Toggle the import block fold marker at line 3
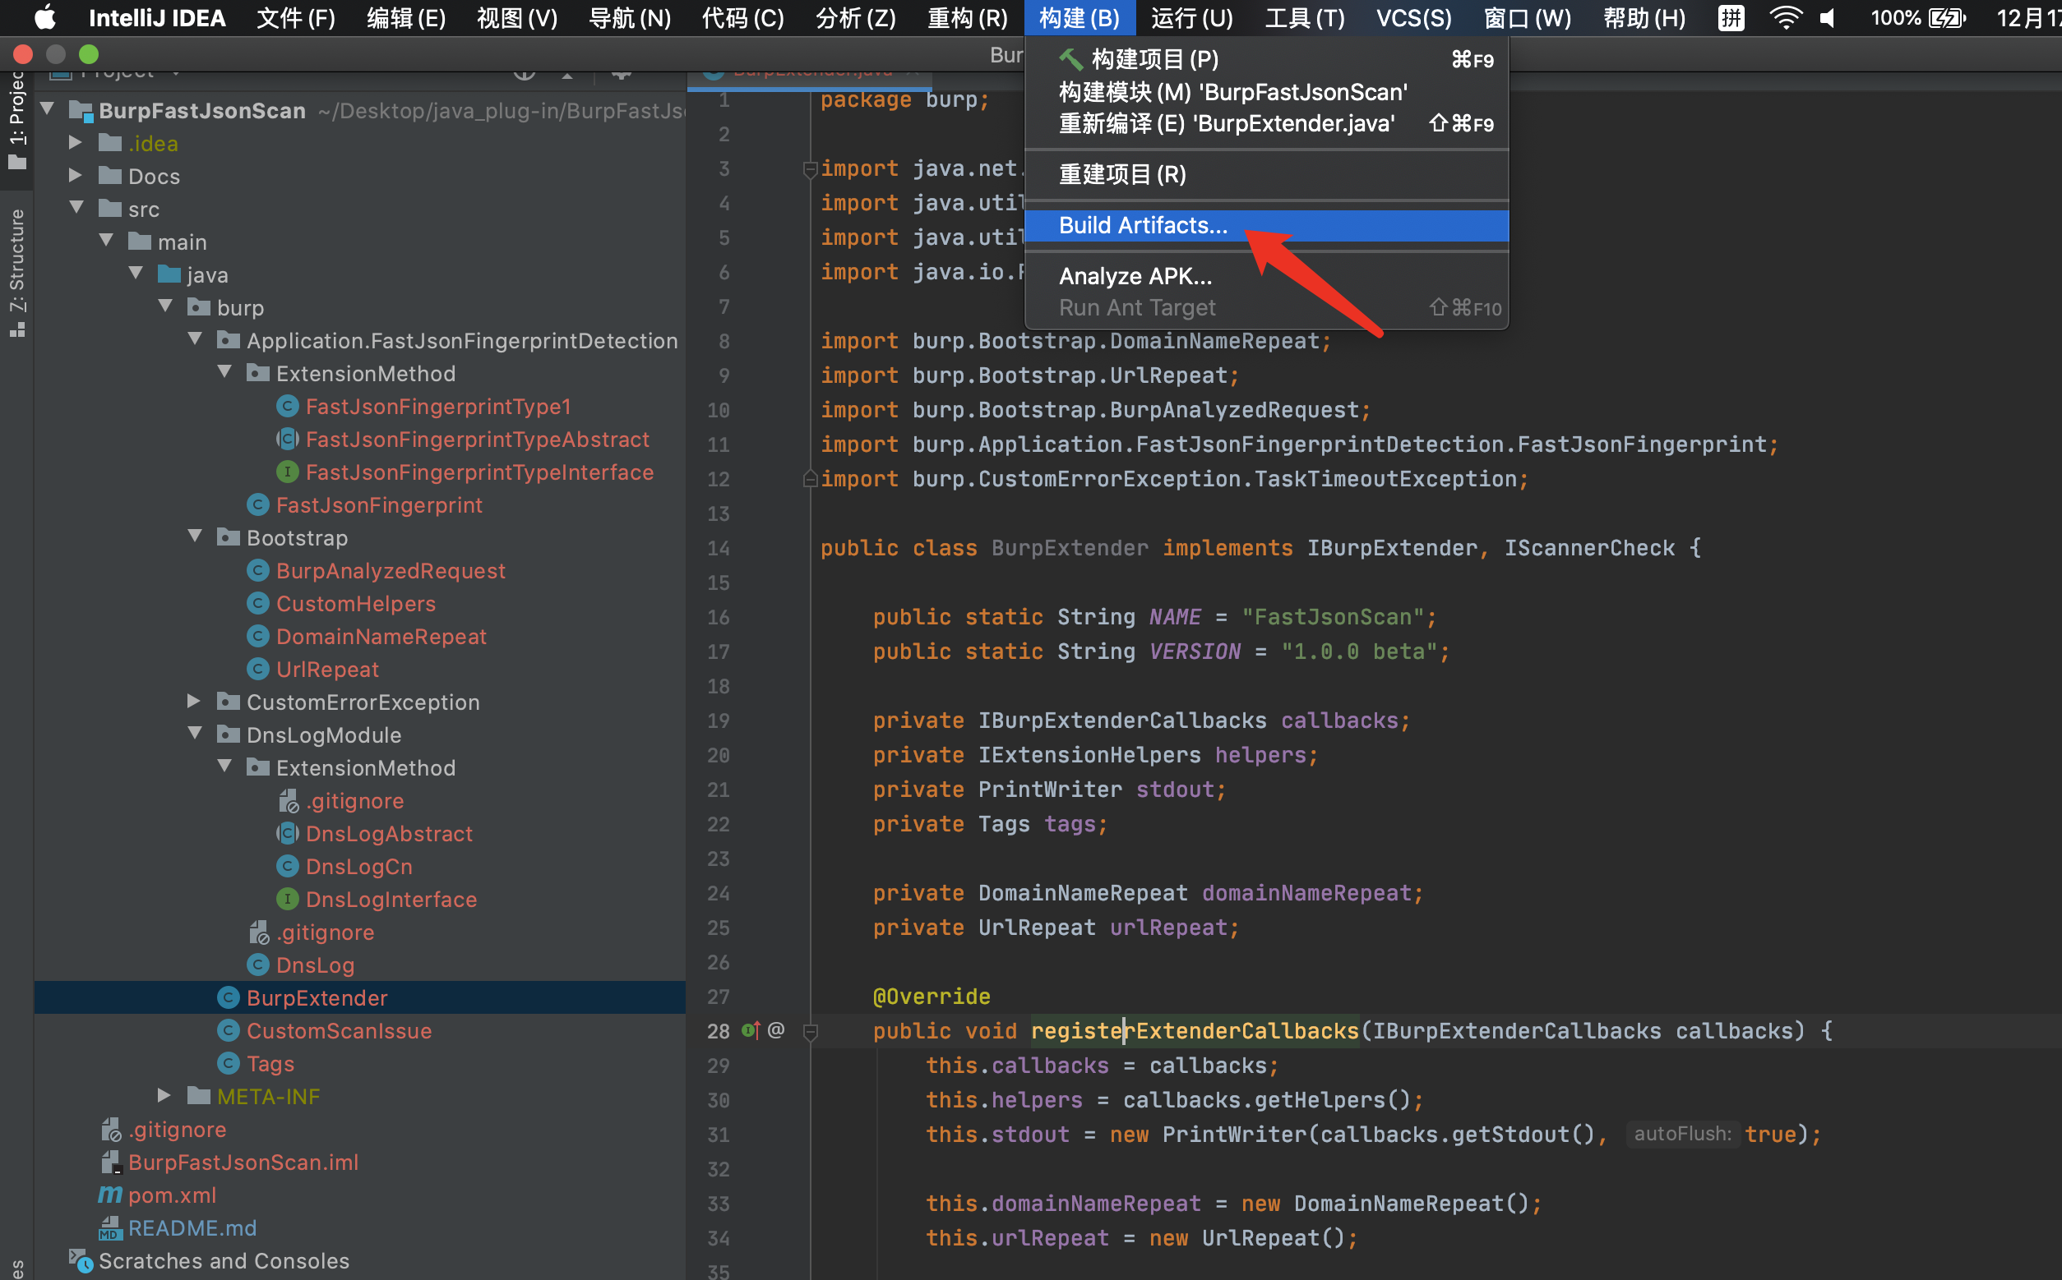2062x1280 pixels. coord(810,168)
